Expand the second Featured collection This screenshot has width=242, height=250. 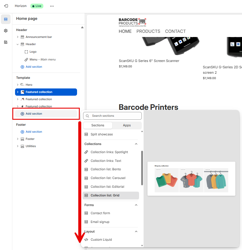tap(17, 99)
